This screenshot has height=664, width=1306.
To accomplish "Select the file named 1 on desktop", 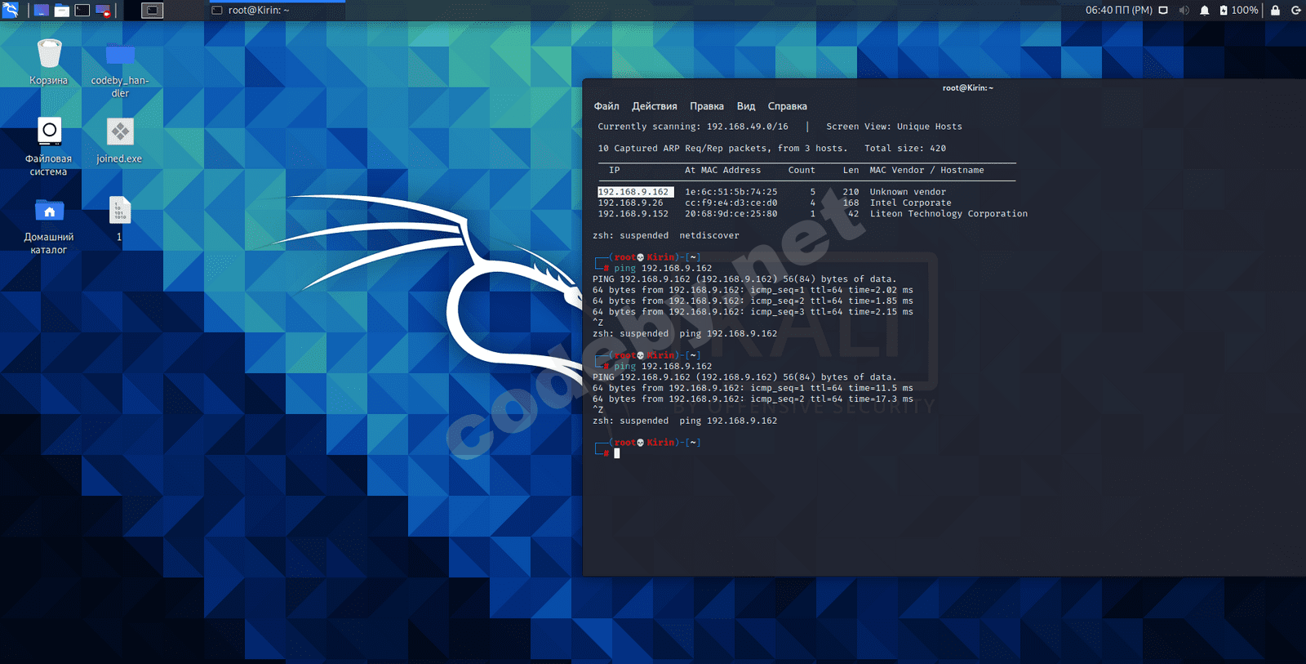I will pos(120,219).
